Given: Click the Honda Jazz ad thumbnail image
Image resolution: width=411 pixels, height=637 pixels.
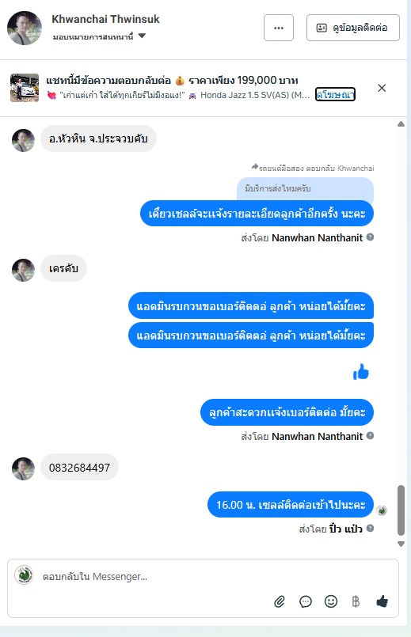Looking at the screenshot, I should pyautogui.click(x=25, y=88).
